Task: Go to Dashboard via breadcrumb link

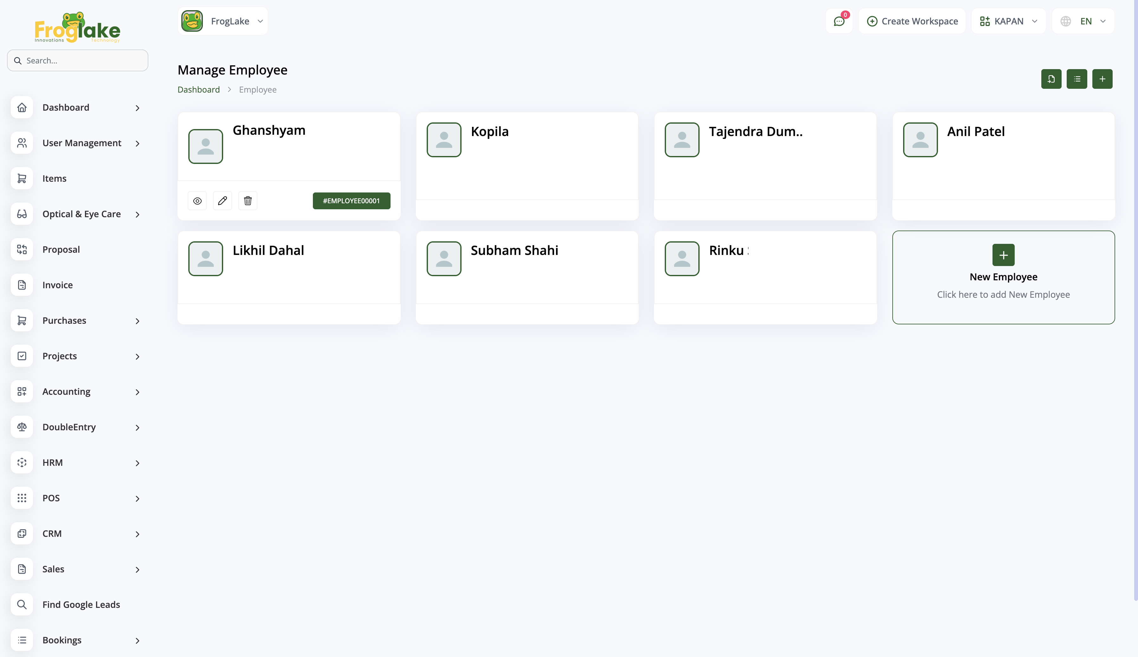Action: coord(198,89)
